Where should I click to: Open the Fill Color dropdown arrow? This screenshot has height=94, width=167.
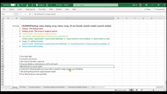pos(29,5)
